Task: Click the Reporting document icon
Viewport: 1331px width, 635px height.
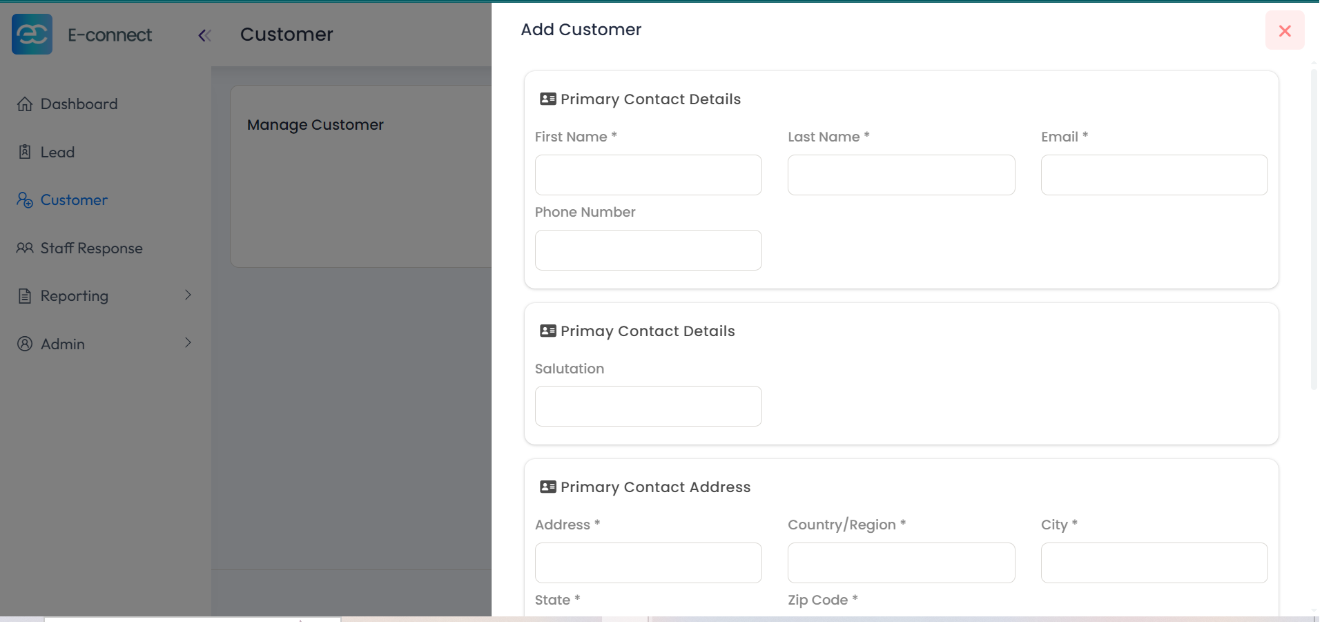Action: pos(25,296)
